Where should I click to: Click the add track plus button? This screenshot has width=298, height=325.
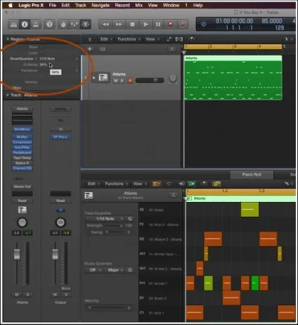point(89,49)
